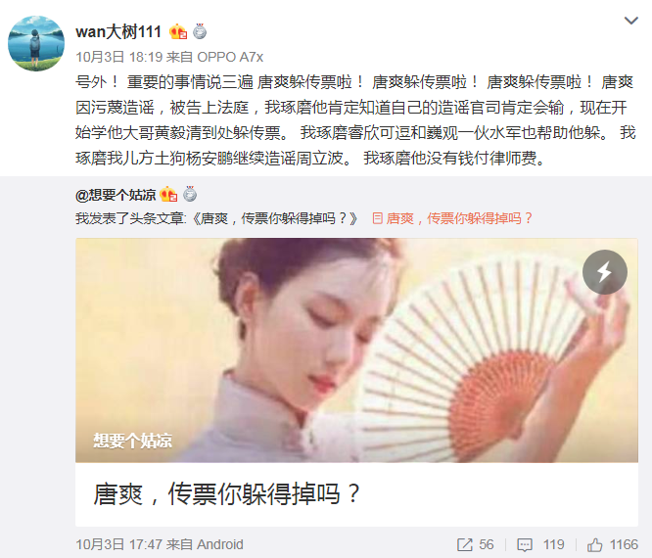Image resolution: width=652 pixels, height=558 pixels.
Task: Open the @想要个姑凉 user mention
Action: point(116,195)
